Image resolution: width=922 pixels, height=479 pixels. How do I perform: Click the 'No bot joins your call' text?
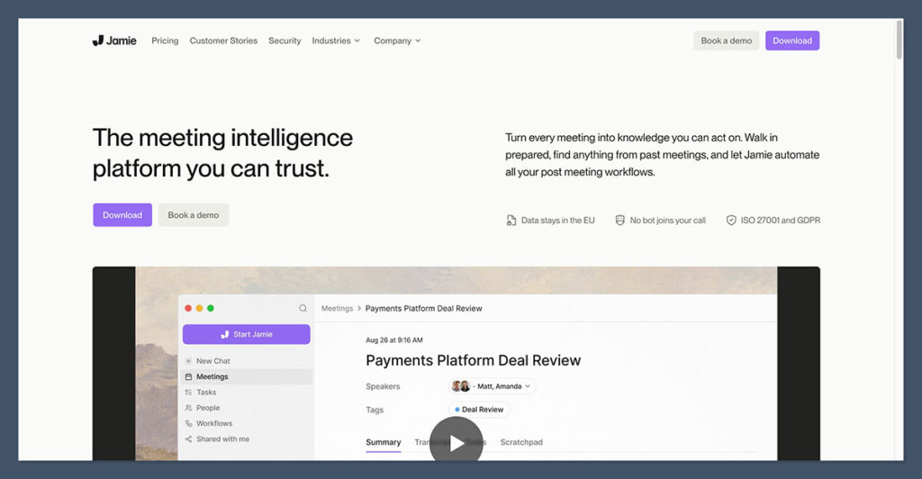(667, 221)
